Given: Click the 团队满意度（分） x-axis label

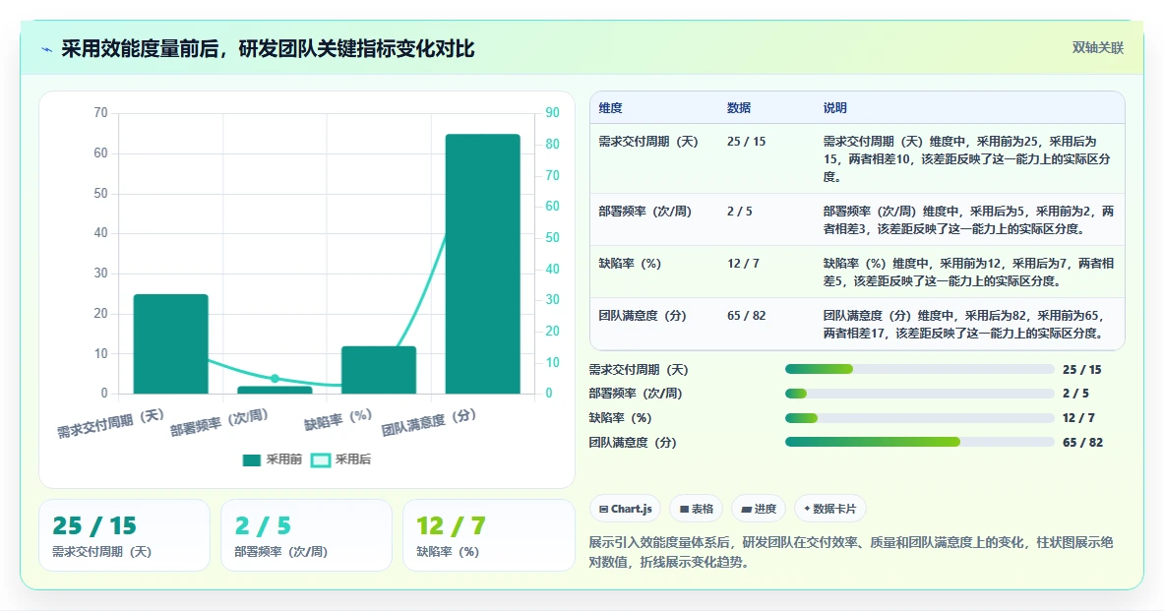Looking at the screenshot, I should tap(428, 422).
